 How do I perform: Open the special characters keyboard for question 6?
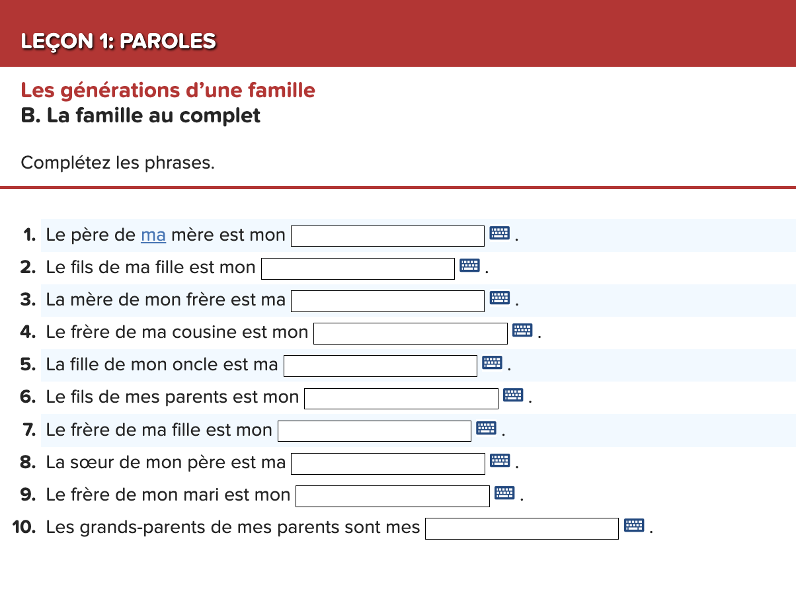click(x=512, y=395)
